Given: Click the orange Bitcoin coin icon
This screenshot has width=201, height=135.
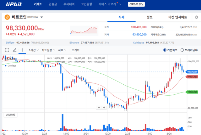Looking at the screenshot, I should pos(7,17).
